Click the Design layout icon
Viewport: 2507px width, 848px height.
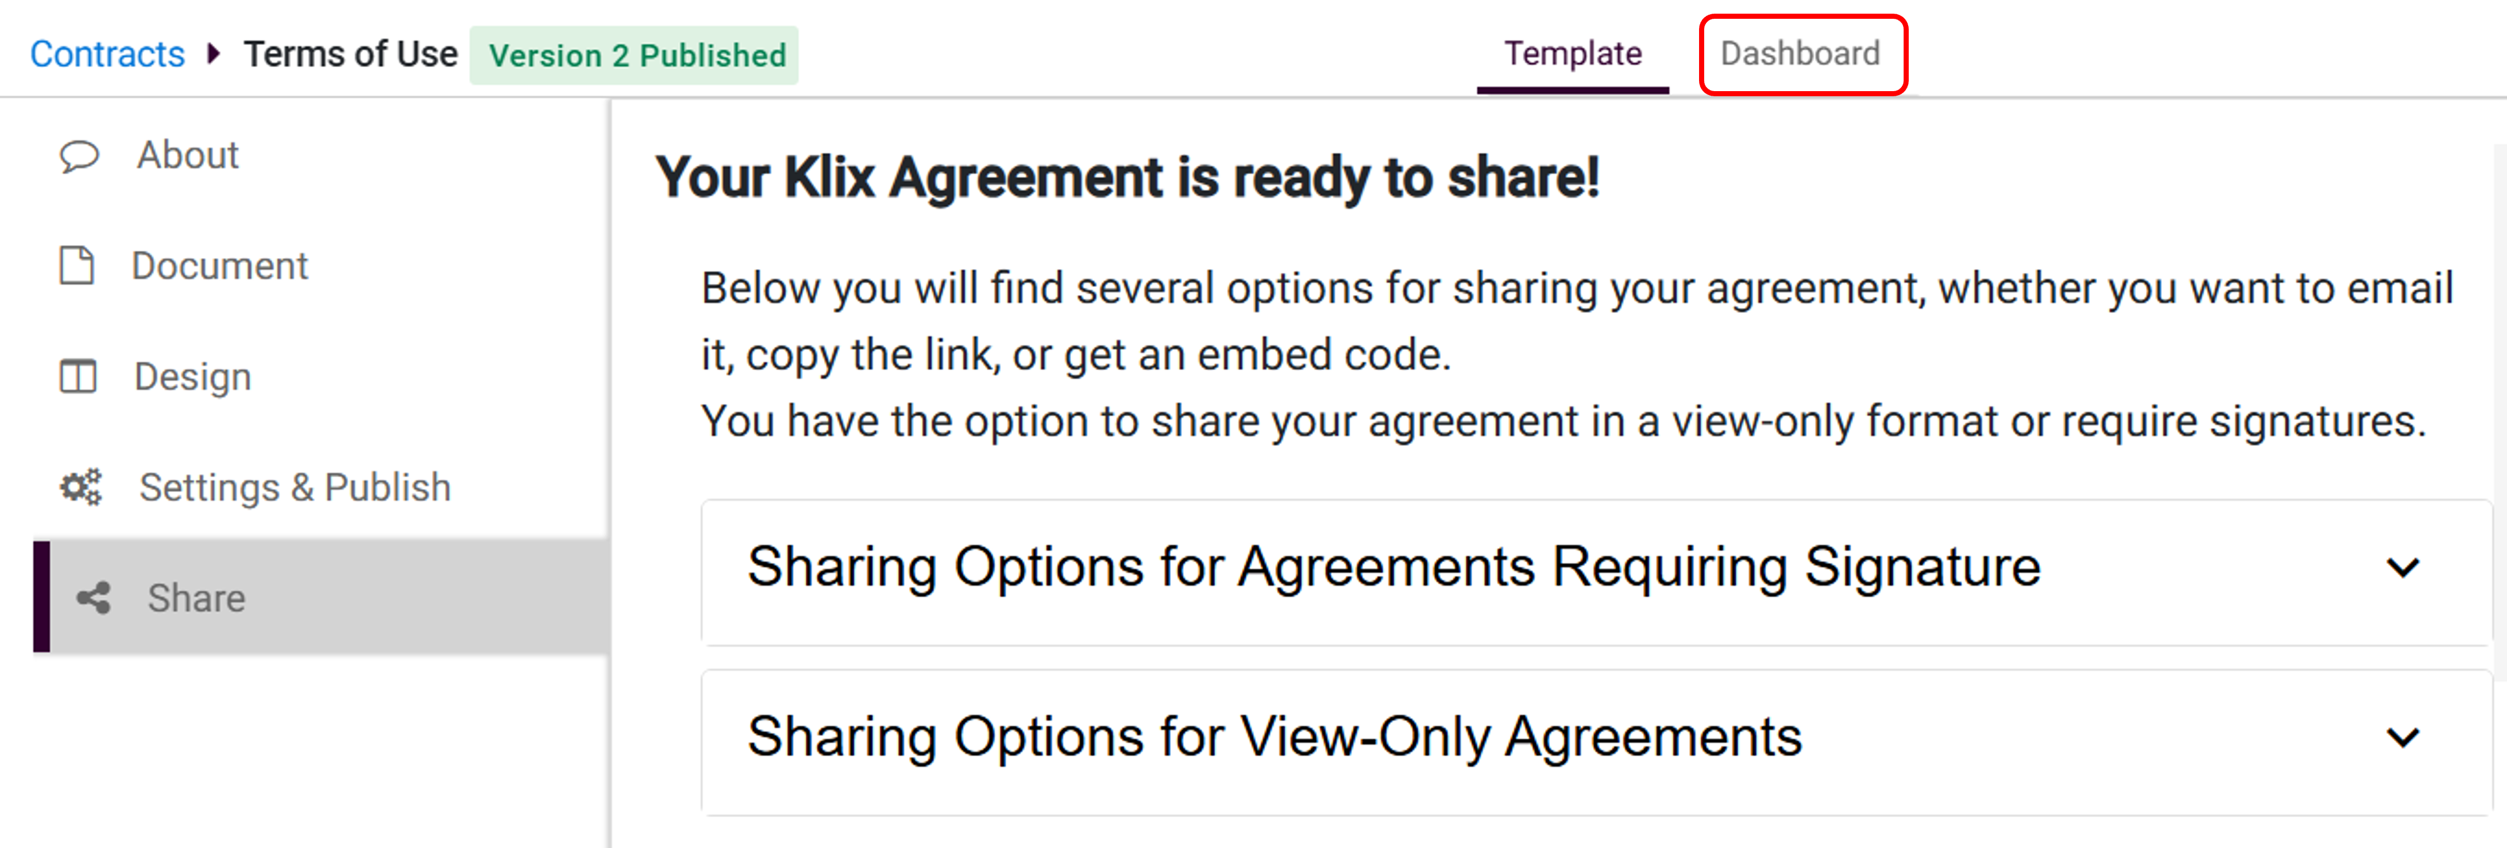[78, 376]
